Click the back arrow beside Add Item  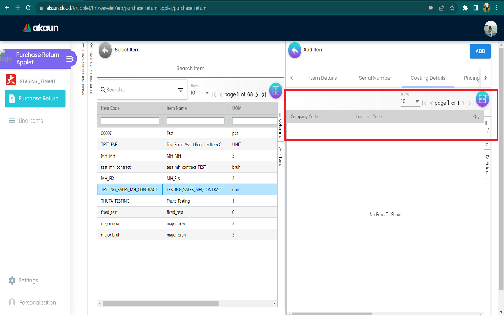pyautogui.click(x=295, y=50)
